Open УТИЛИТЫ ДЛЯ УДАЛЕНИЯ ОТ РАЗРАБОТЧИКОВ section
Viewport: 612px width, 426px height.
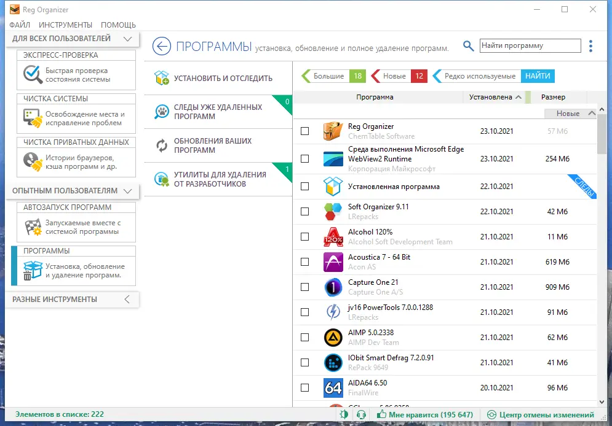click(x=218, y=179)
